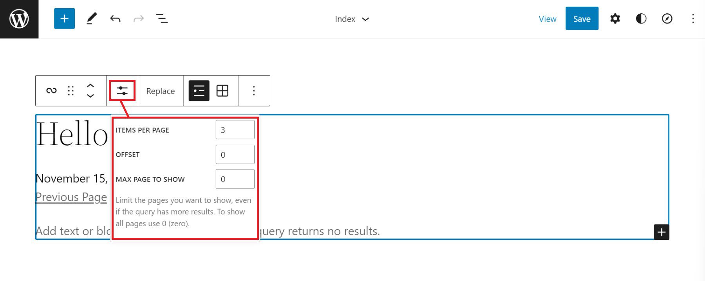Select the list view layout for posts
The image size is (705, 281).
click(199, 90)
